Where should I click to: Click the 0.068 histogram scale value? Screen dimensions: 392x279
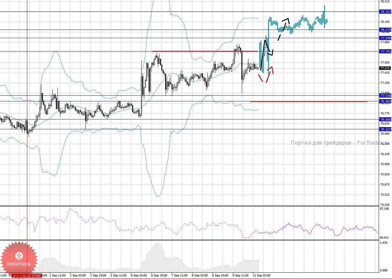384,270
